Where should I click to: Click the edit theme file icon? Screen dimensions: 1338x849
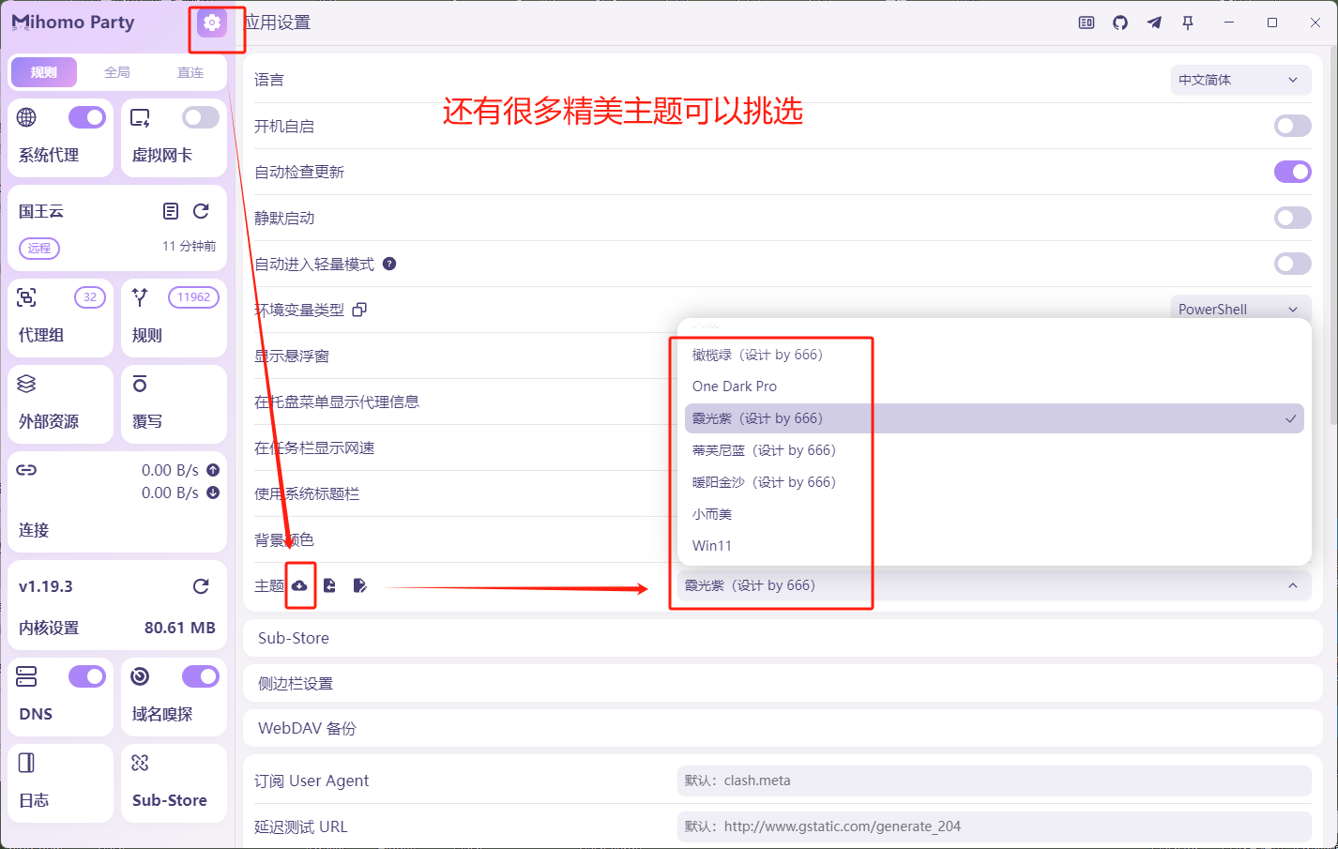[359, 585]
